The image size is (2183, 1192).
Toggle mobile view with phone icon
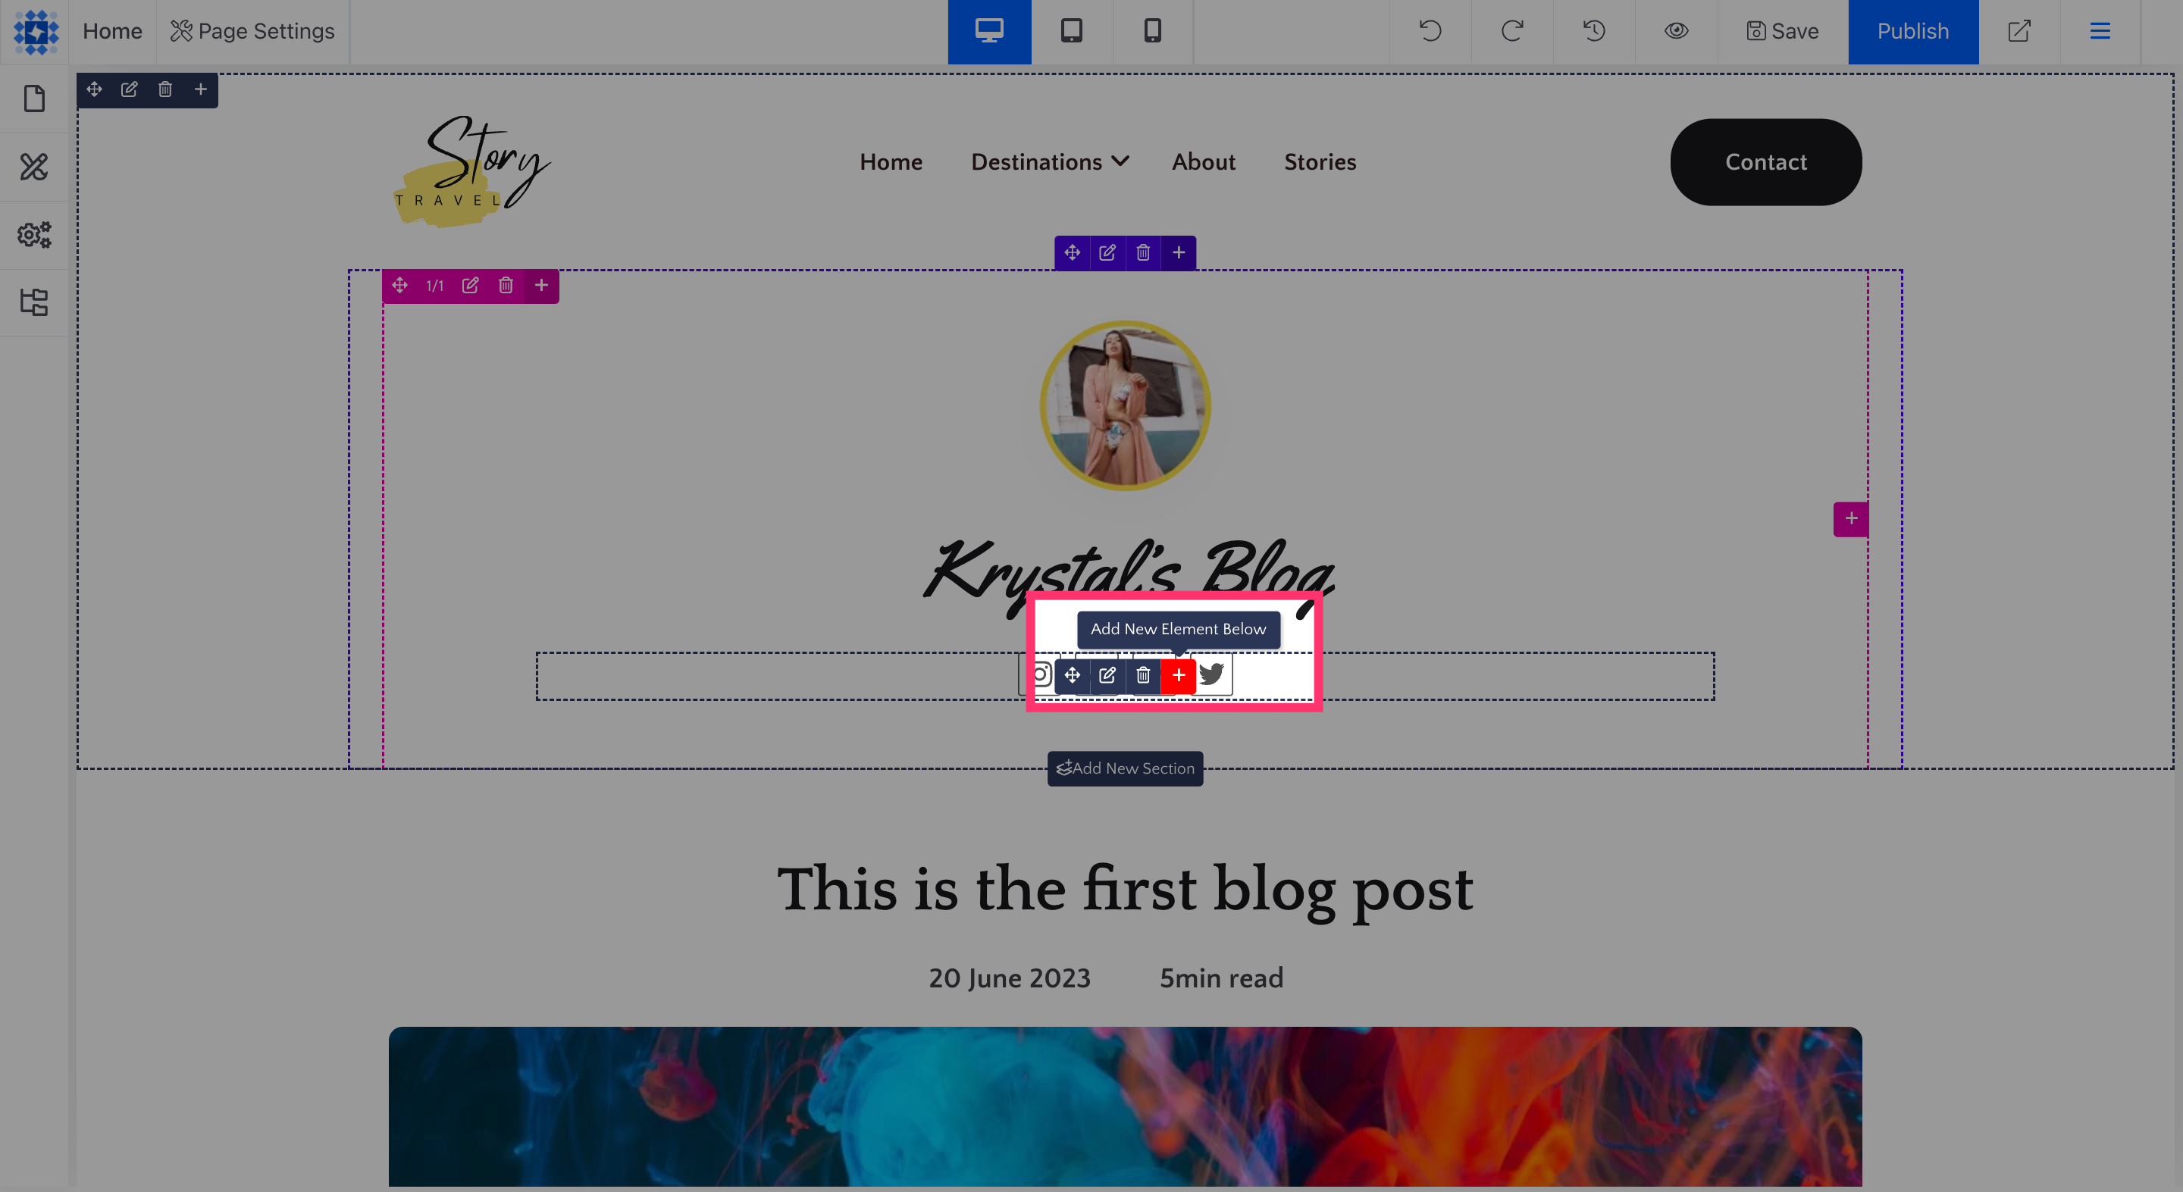1151,31
